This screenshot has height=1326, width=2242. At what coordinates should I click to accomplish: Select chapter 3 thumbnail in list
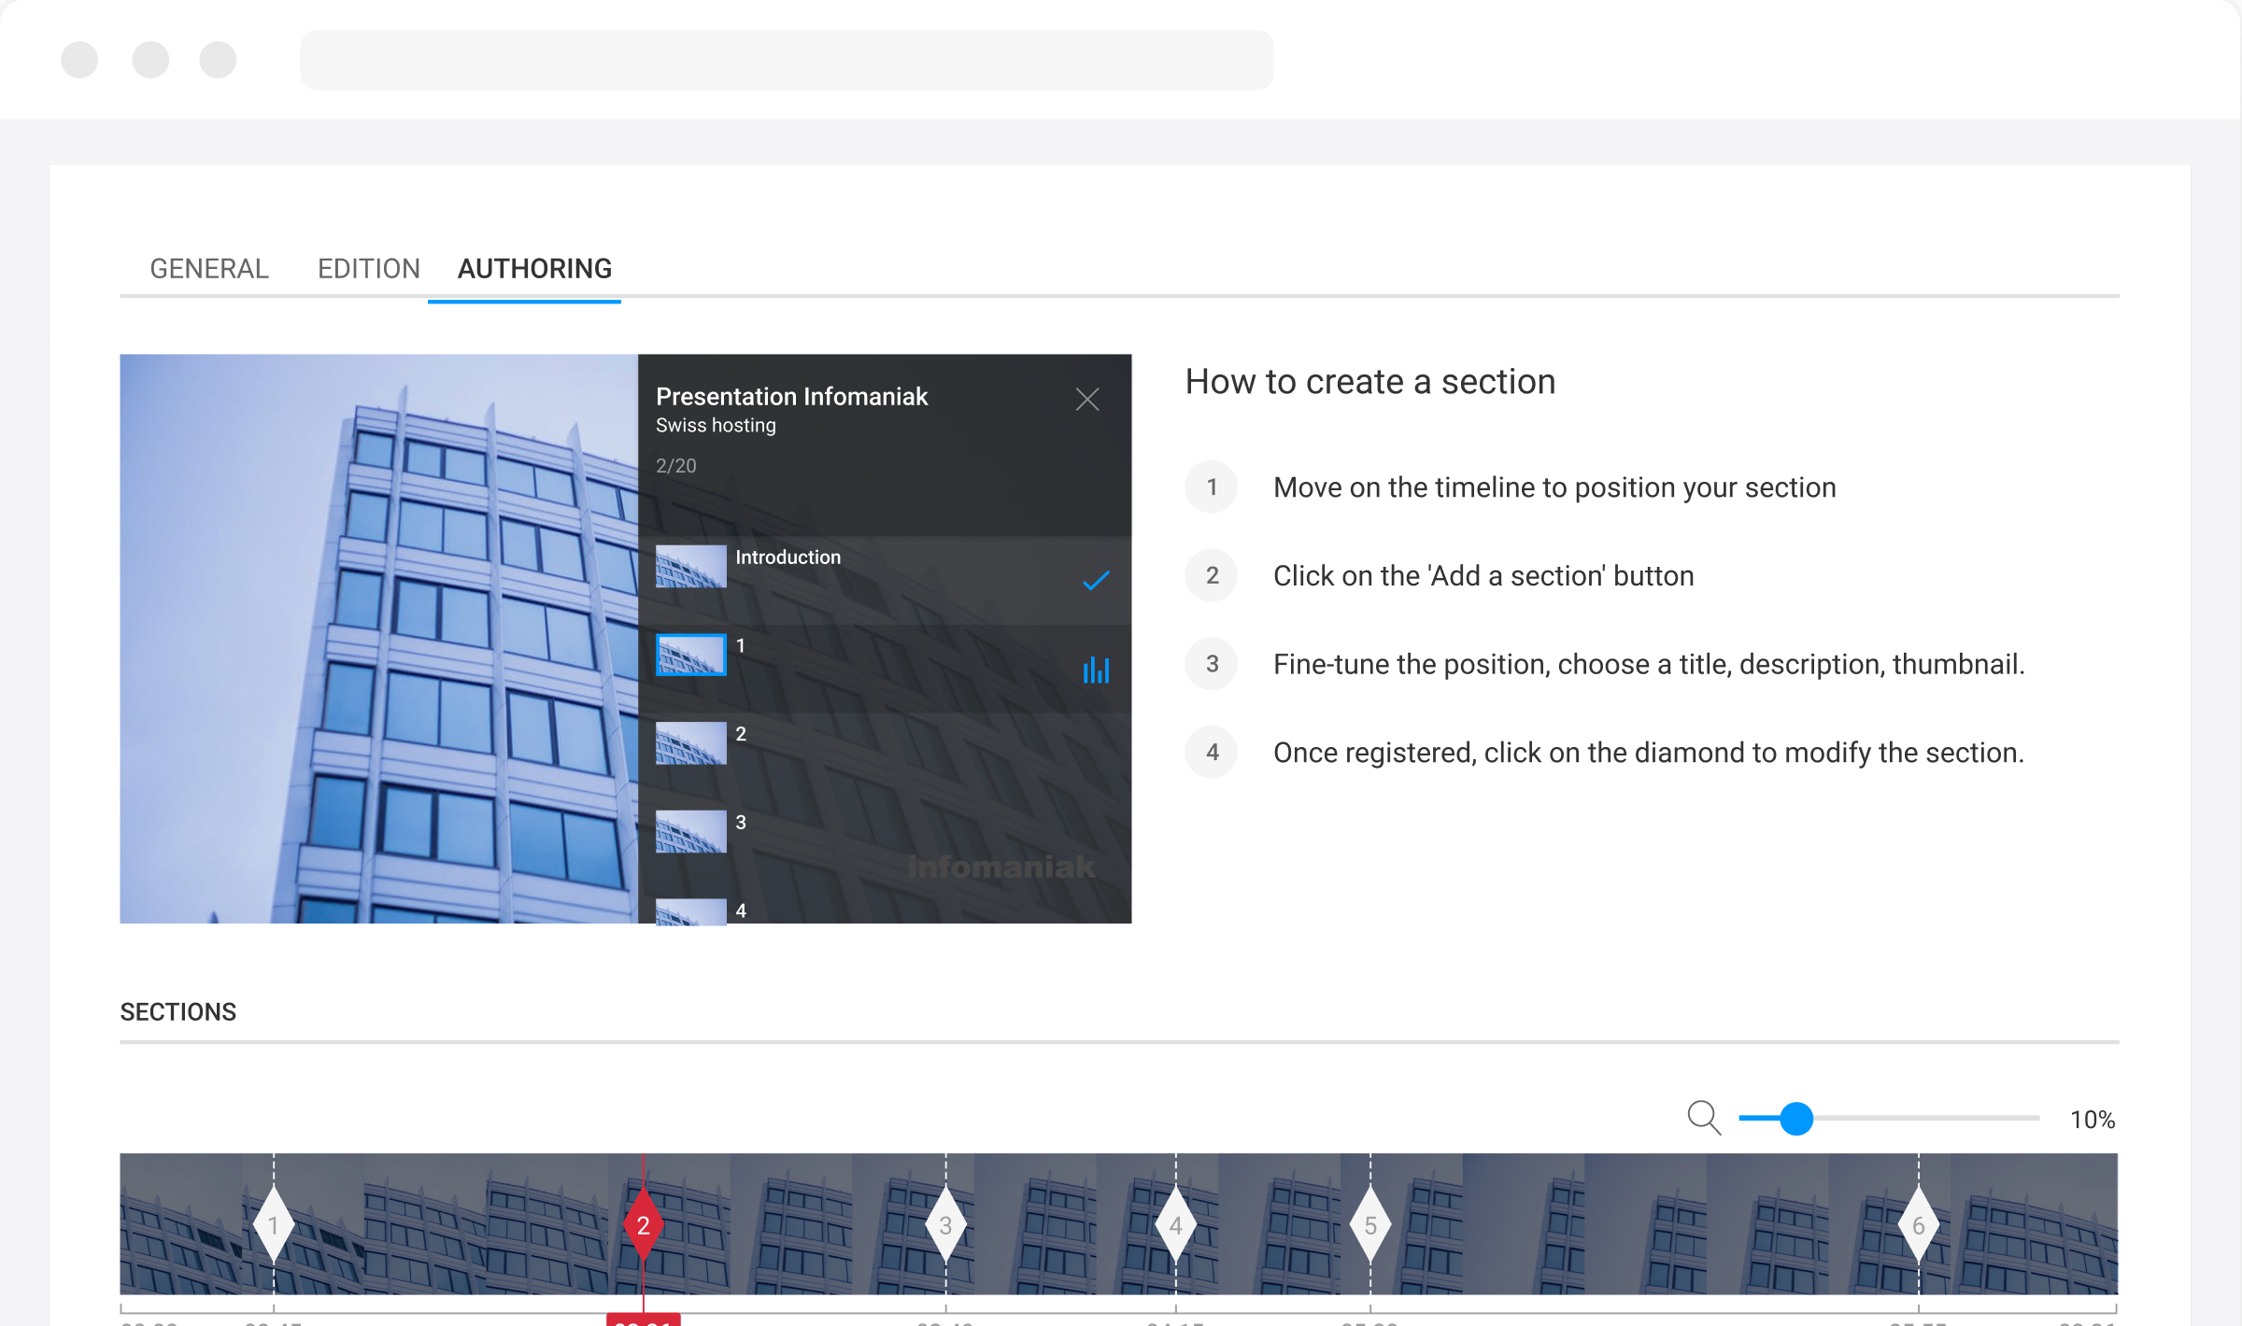[x=690, y=831]
